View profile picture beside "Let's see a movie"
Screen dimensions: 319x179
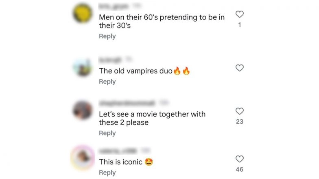[x=83, y=110]
